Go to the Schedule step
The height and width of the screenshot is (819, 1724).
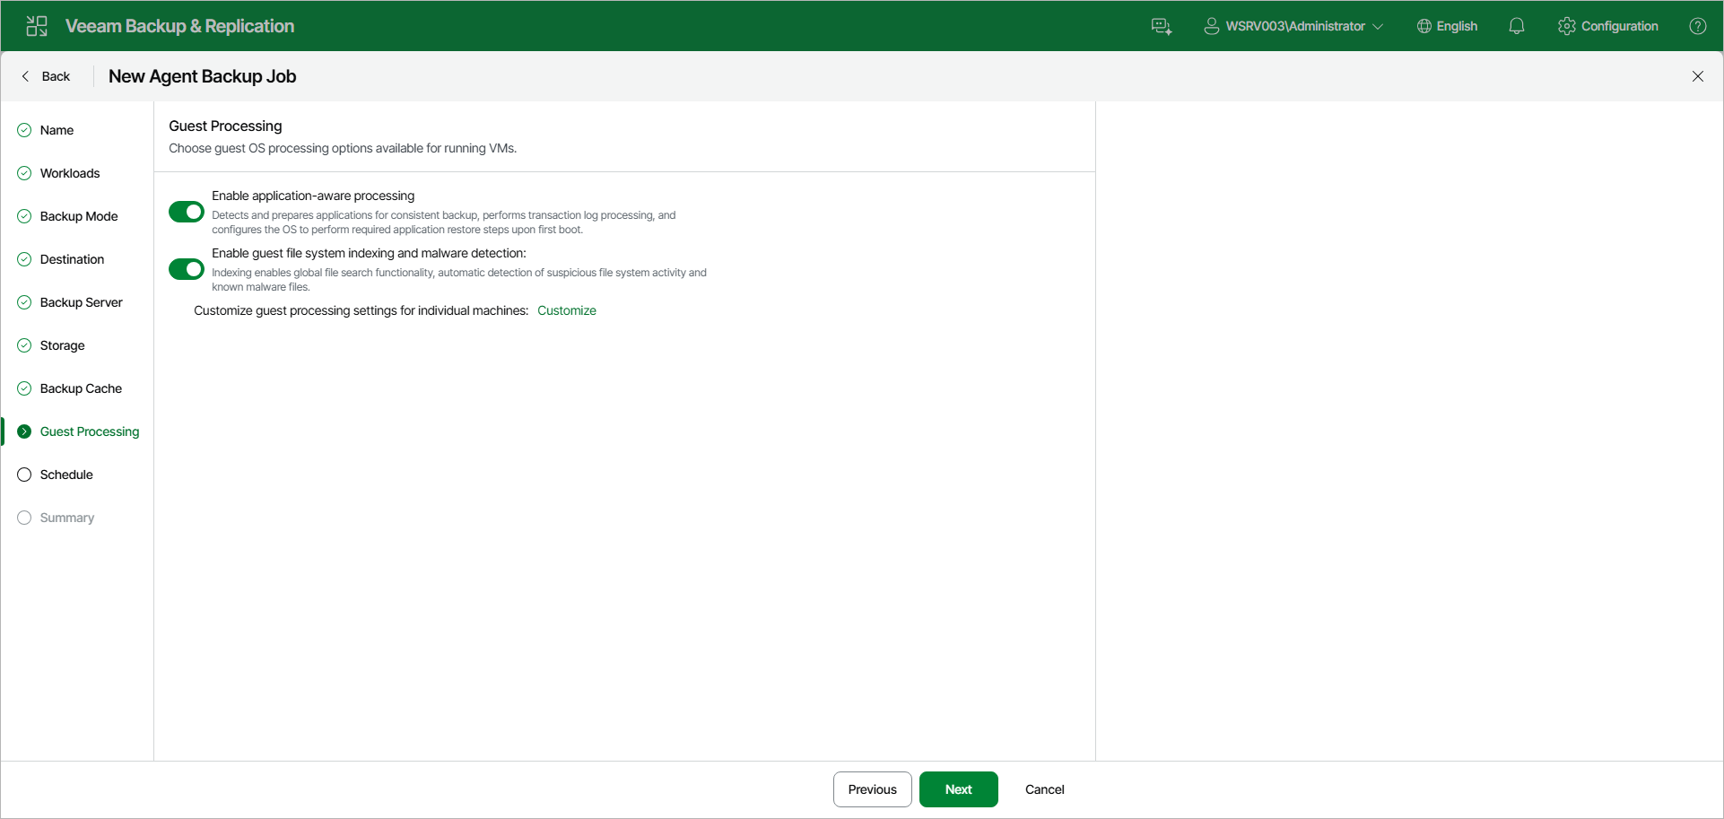pos(66,475)
